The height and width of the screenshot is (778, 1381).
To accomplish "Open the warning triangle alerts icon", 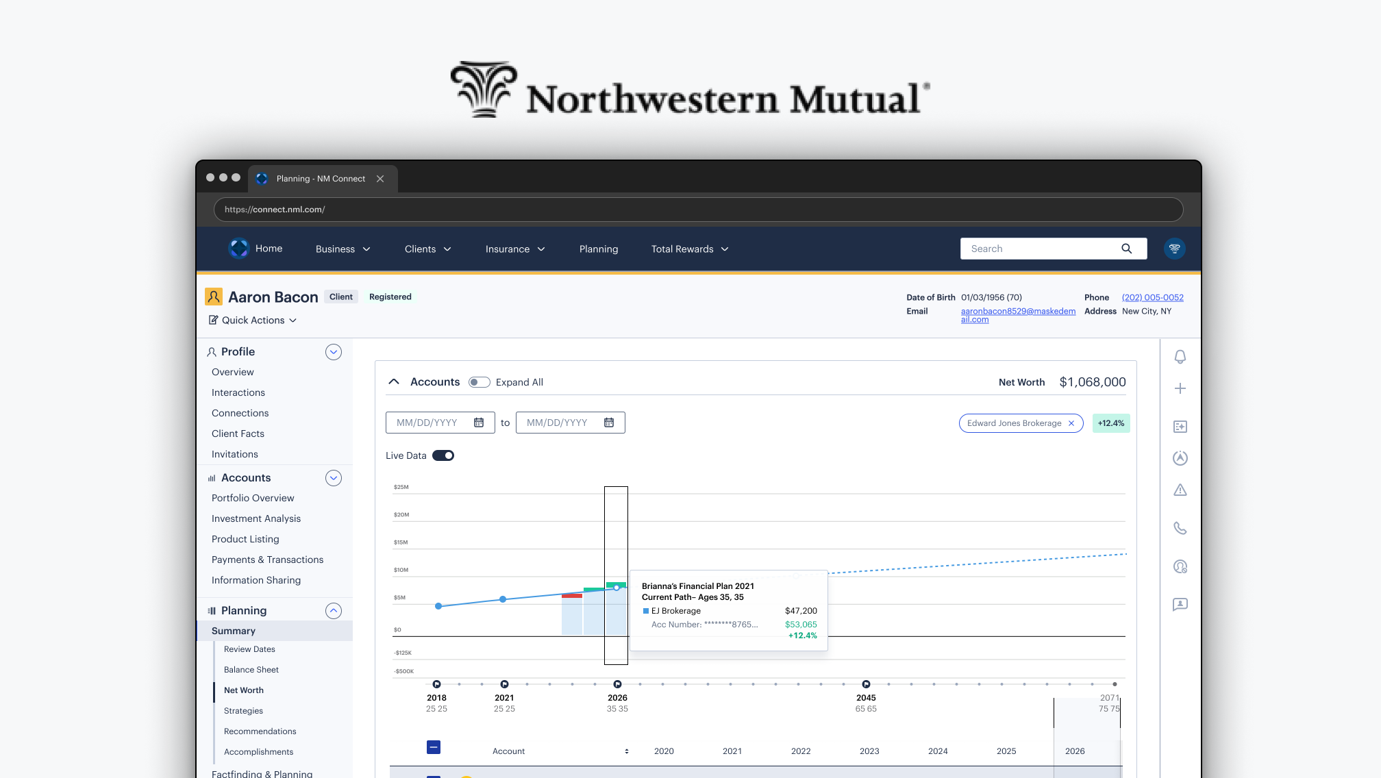I will click(1180, 490).
